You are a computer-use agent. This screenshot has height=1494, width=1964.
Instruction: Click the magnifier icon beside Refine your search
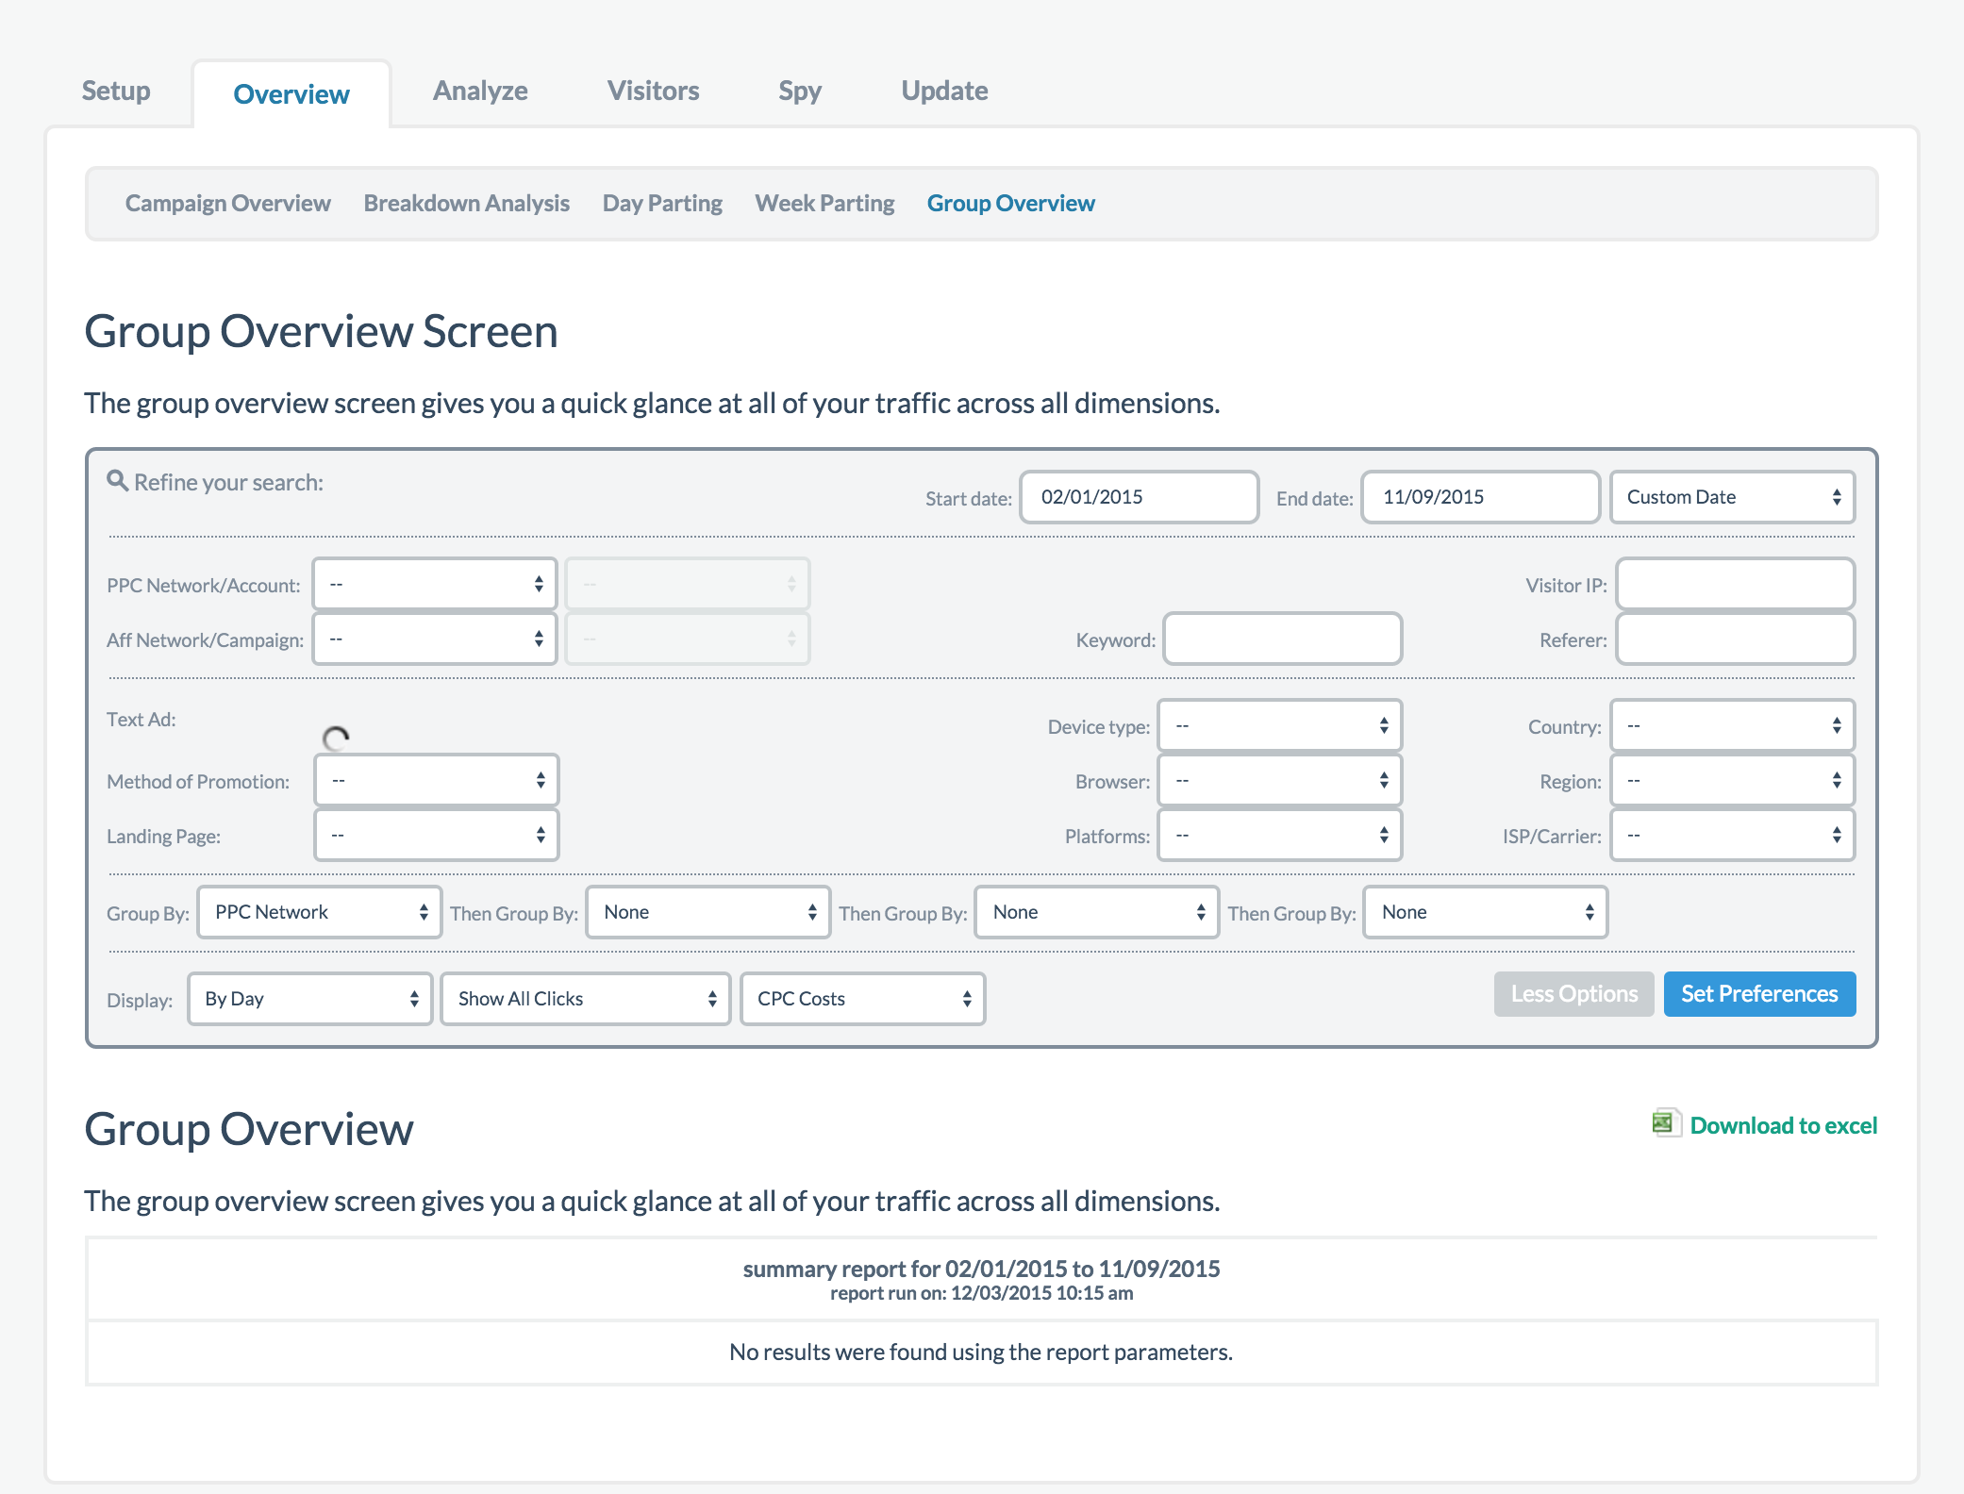(117, 481)
